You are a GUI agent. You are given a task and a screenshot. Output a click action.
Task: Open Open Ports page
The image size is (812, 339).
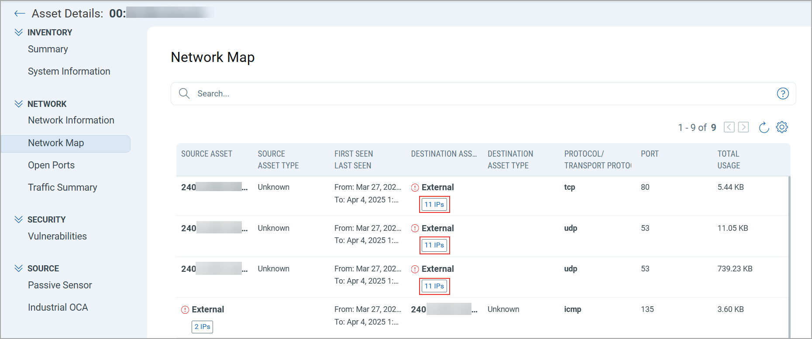[51, 165]
